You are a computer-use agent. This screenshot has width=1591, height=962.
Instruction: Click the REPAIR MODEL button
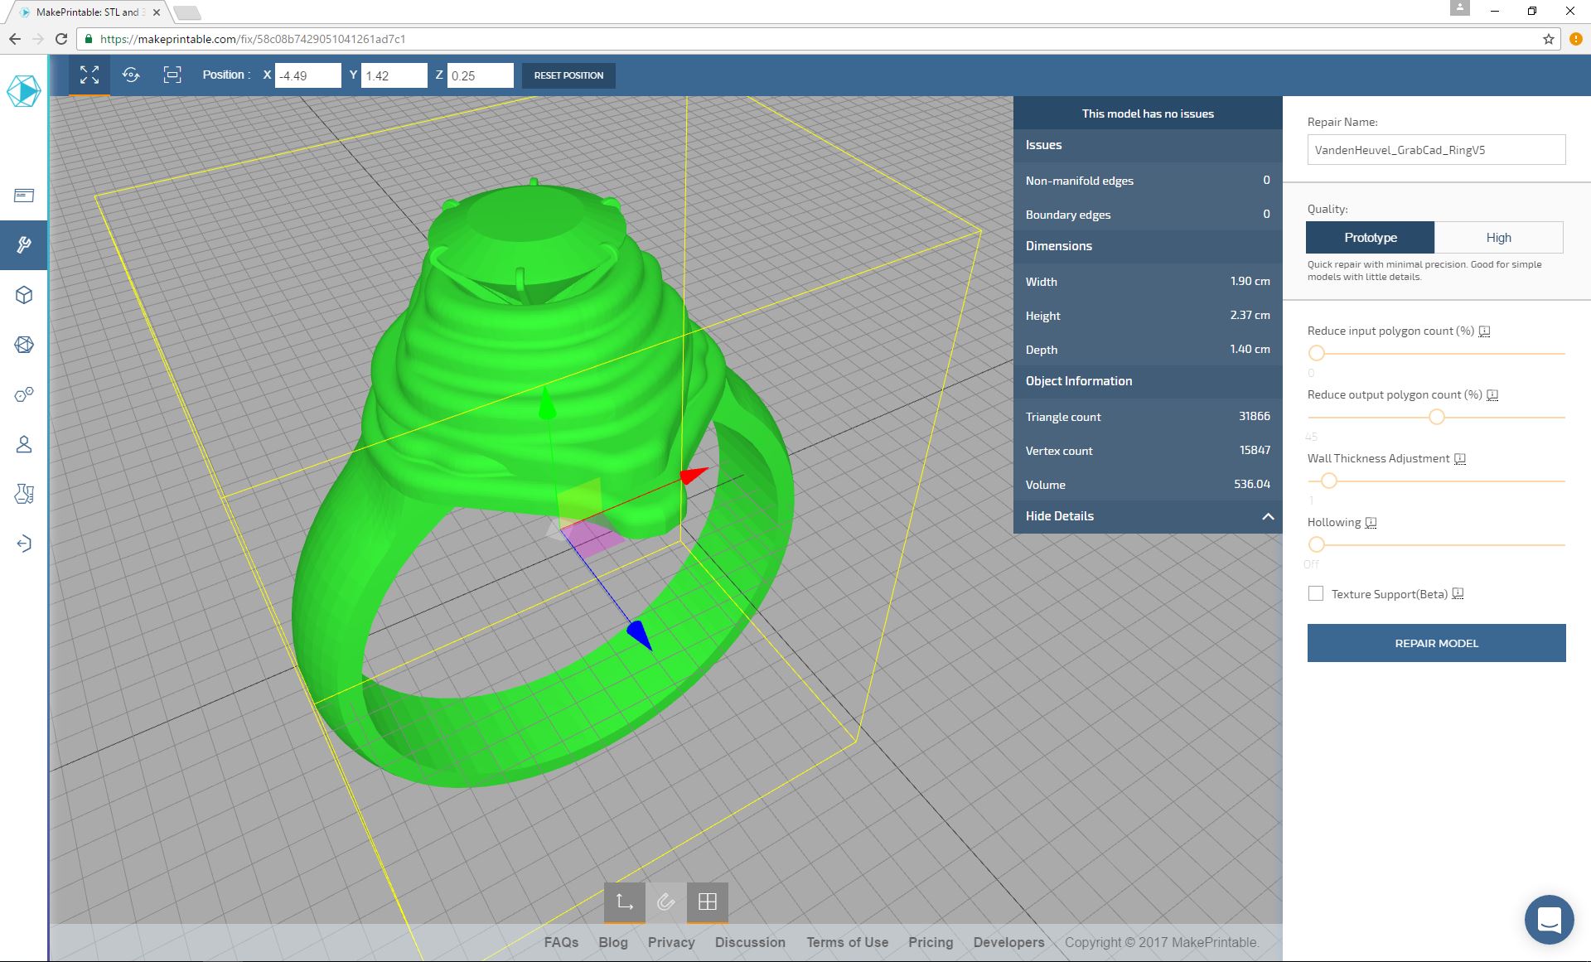(x=1436, y=643)
